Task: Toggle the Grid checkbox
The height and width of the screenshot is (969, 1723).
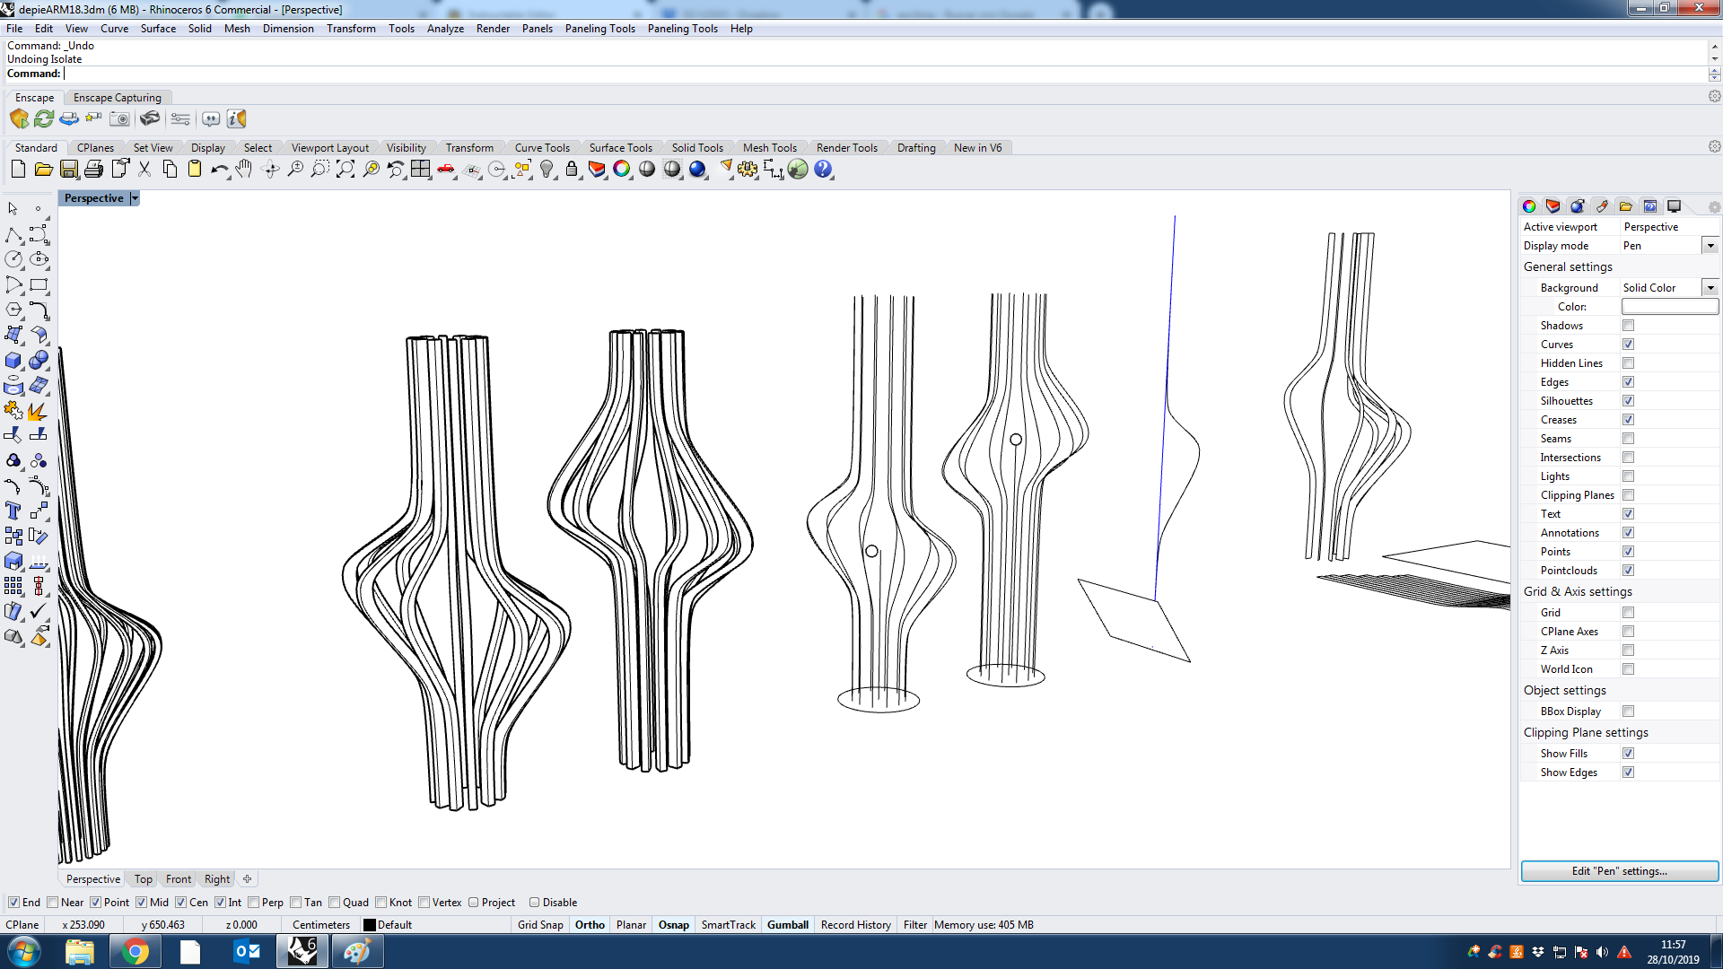Action: click(x=1628, y=613)
